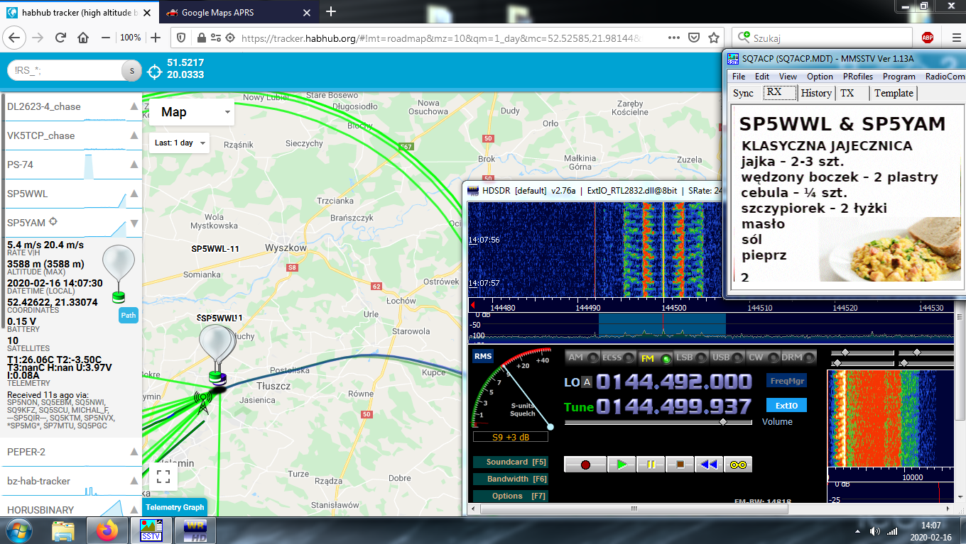Select ECSS demodulation mode

point(619,358)
